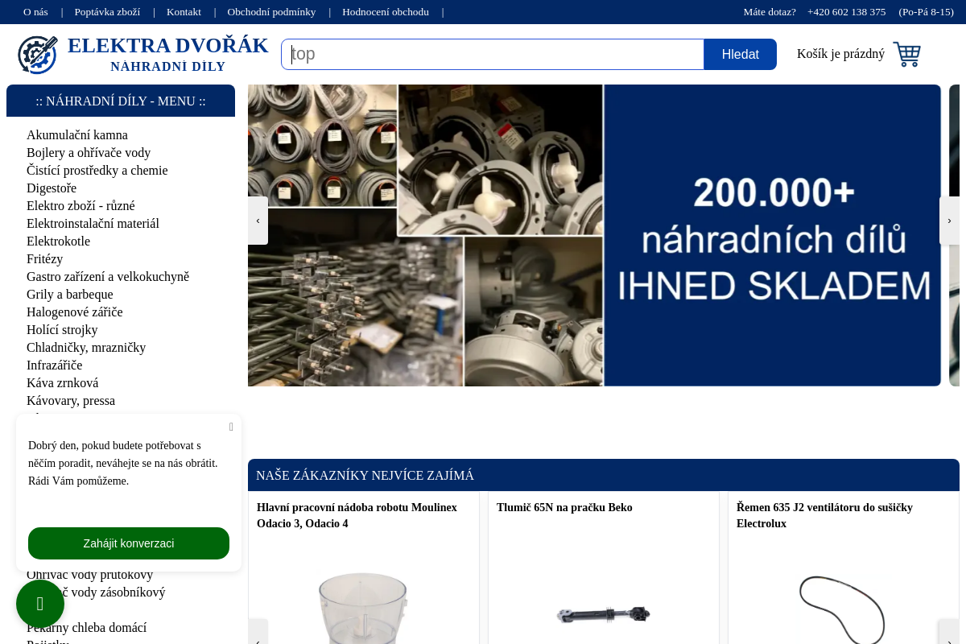966x644 pixels.
Task: Open Obchodní podmínky page
Action: tap(271, 12)
